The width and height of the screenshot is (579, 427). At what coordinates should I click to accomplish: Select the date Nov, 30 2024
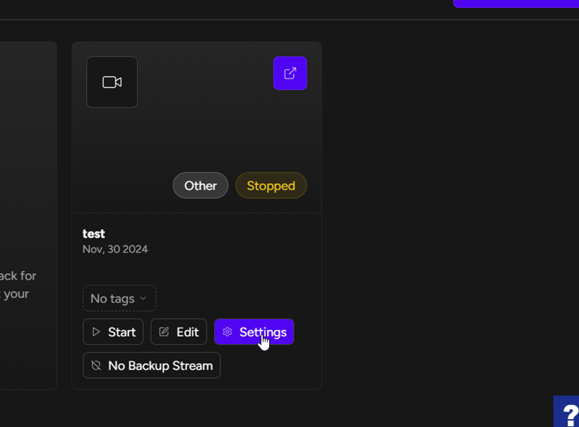tap(115, 249)
